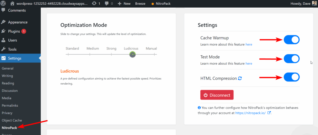Go to Permalinks settings
Viewport: 318px width, 135px height.
click(x=10, y=105)
